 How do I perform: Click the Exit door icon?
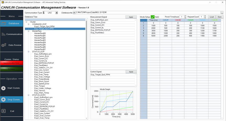(3, 111)
